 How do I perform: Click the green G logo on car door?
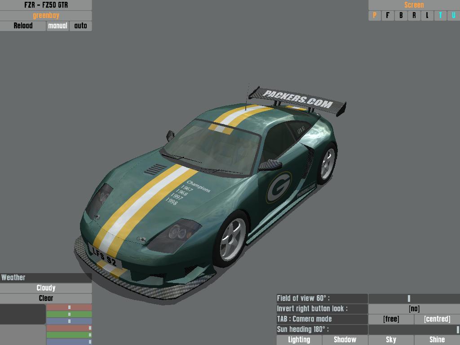[279, 187]
